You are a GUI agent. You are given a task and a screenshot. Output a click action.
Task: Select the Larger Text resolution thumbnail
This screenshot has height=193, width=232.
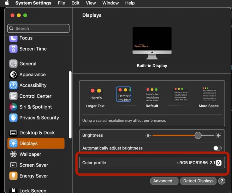95,94
